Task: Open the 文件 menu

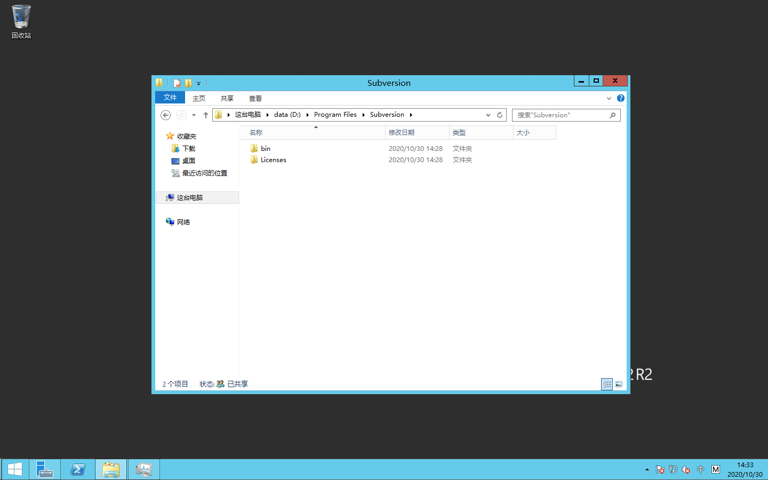Action: click(170, 98)
